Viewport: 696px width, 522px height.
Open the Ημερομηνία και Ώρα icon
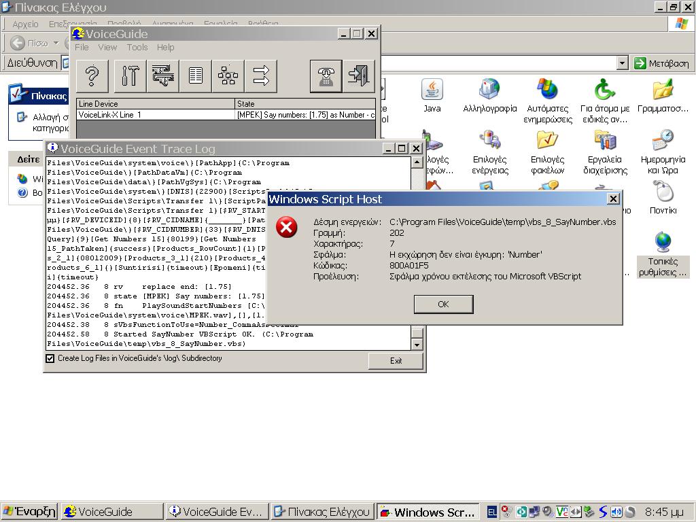[x=663, y=152]
